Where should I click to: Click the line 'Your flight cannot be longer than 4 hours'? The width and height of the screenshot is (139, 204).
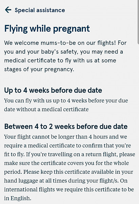click(x=65, y=137)
